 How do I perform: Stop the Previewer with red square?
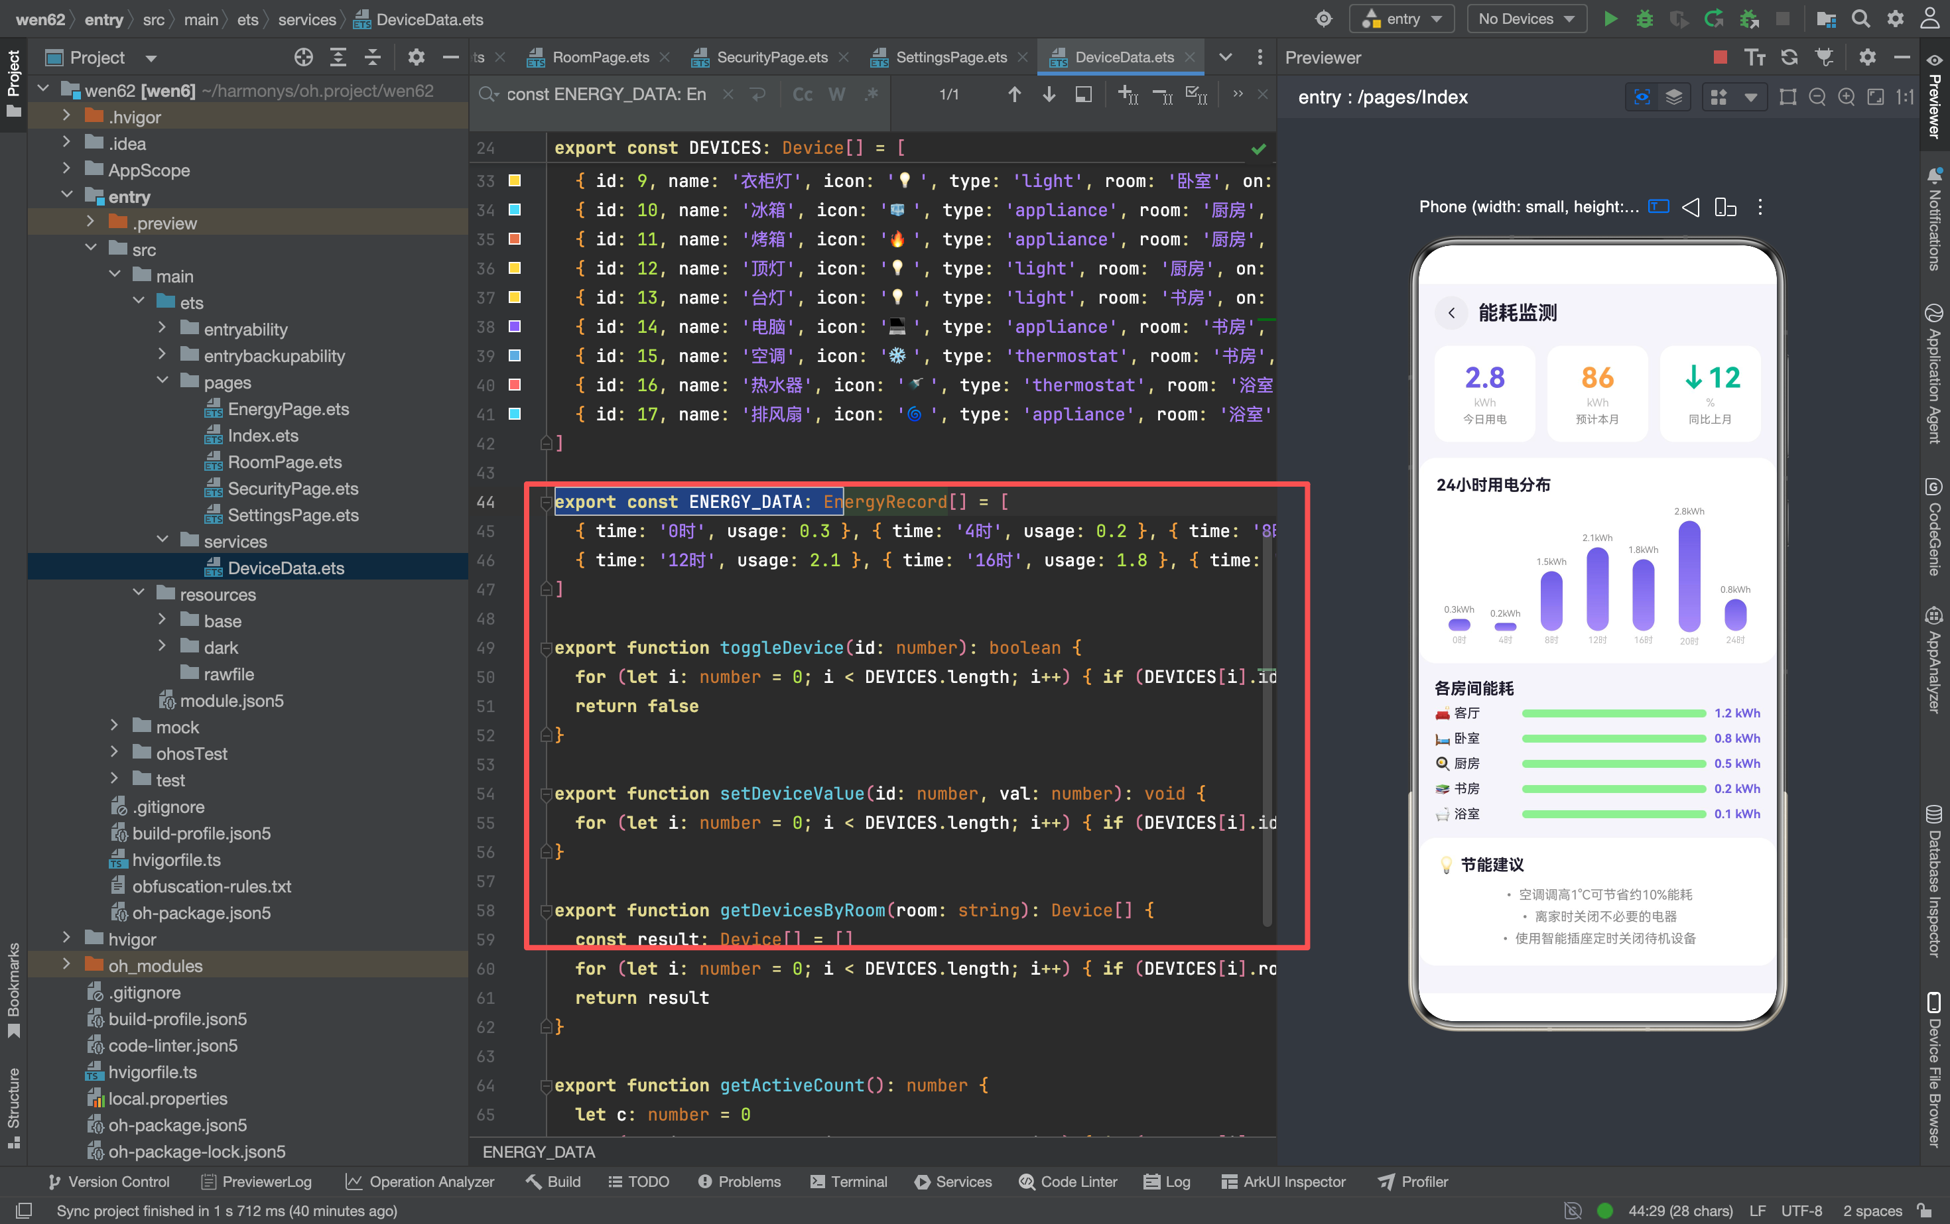(1720, 58)
